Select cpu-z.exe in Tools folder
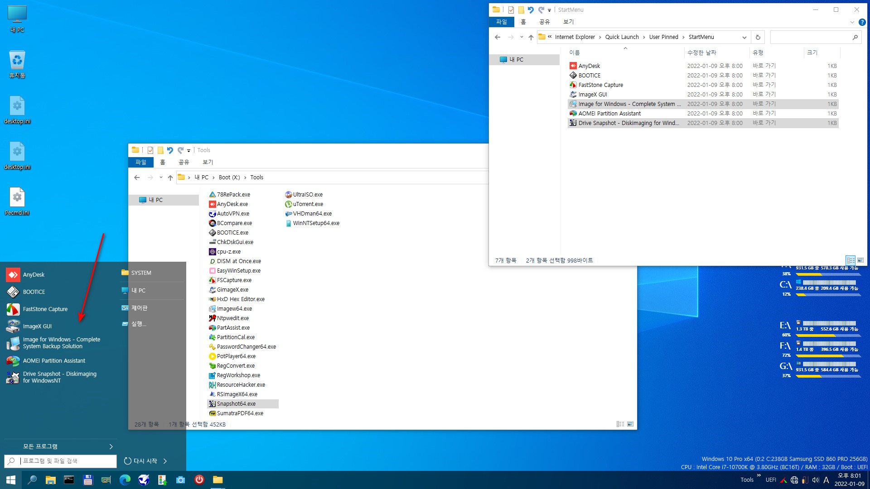 point(225,252)
